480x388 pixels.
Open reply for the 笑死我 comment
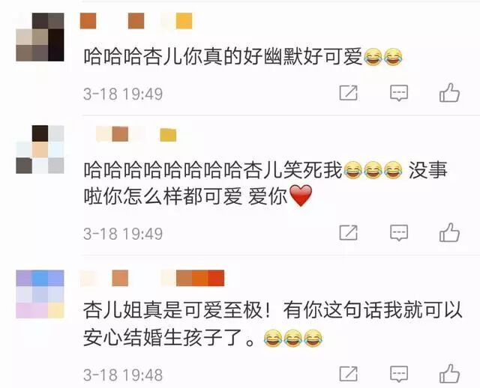coord(399,233)
